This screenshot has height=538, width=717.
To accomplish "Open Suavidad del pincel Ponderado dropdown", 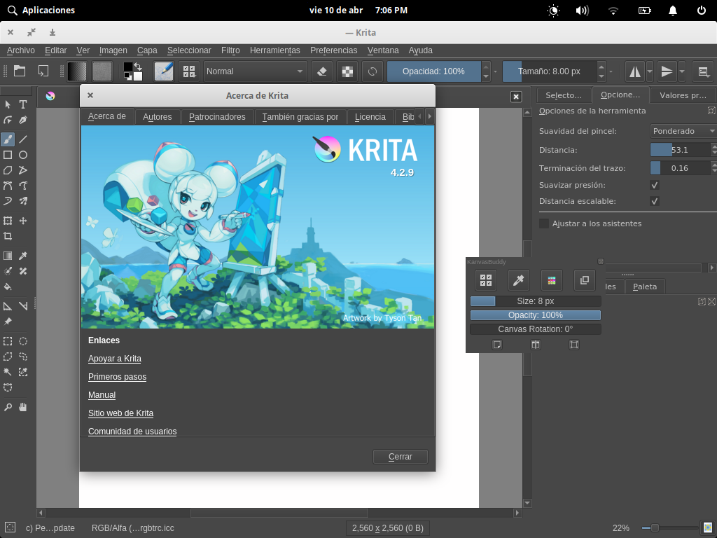I will (683, 131).
